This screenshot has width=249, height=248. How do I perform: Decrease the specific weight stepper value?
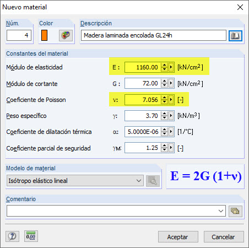click(164, 118)
